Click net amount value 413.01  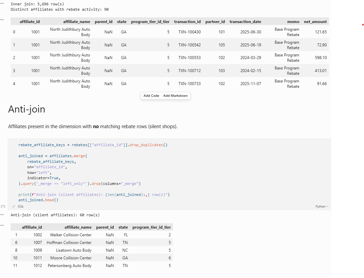[321, 71]
